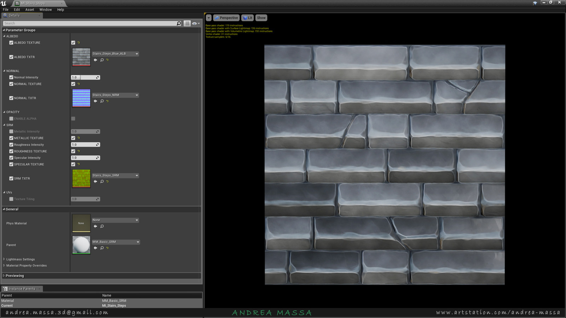Screen dimensions: 566x318
Task: Use selected asset arrow for Stairs_Steps_SRM
Action: (x=95, y=182)
